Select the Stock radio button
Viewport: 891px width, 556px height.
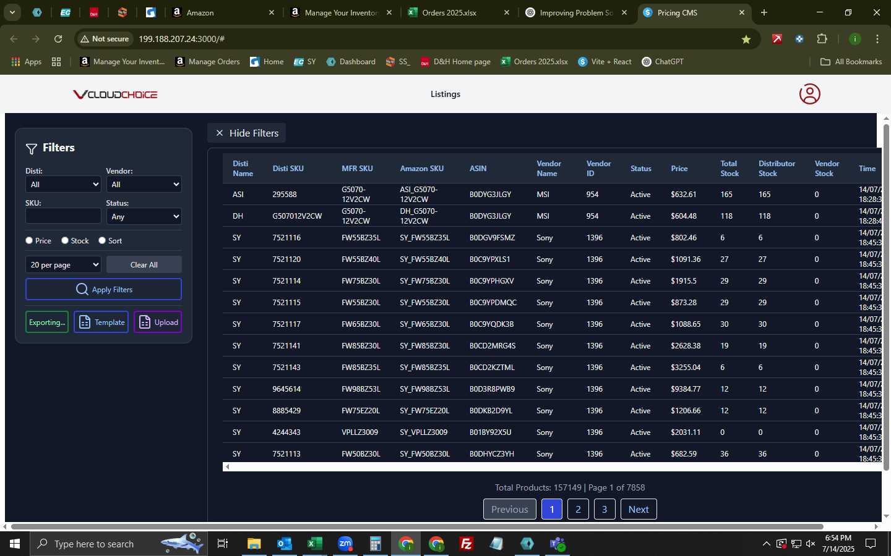tap(65, 240)
